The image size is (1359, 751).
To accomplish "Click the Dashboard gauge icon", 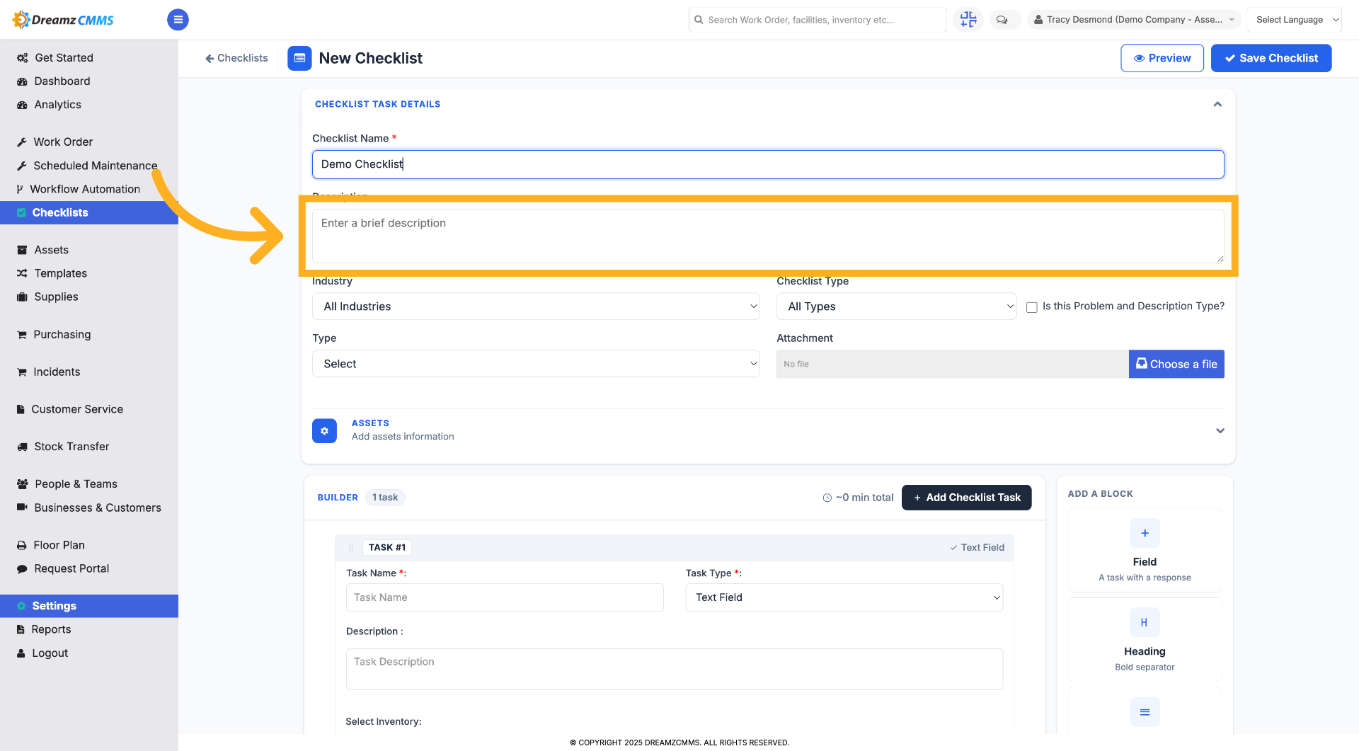I will tap(22, 81).
